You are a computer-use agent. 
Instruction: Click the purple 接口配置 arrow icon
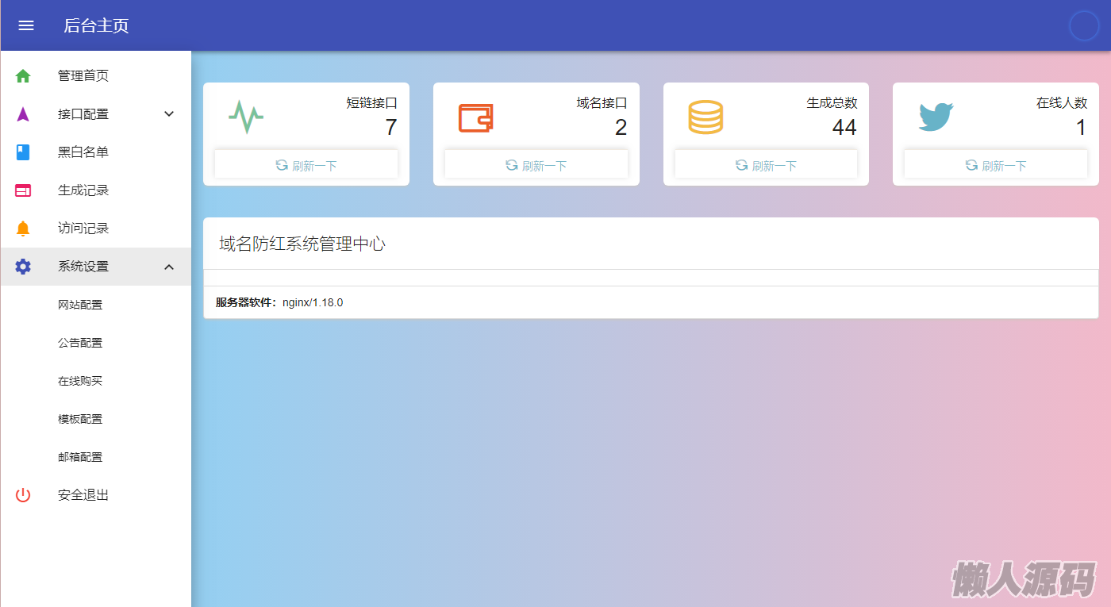click(x=23, y=114)
